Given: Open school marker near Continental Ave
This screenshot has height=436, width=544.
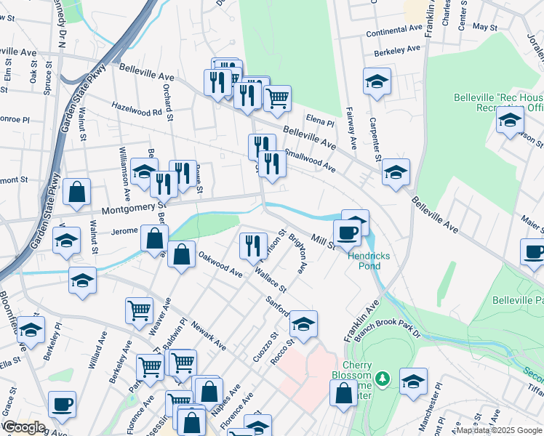Looking at the screenshot, I should pyautogui.click(x=377, y=81).
